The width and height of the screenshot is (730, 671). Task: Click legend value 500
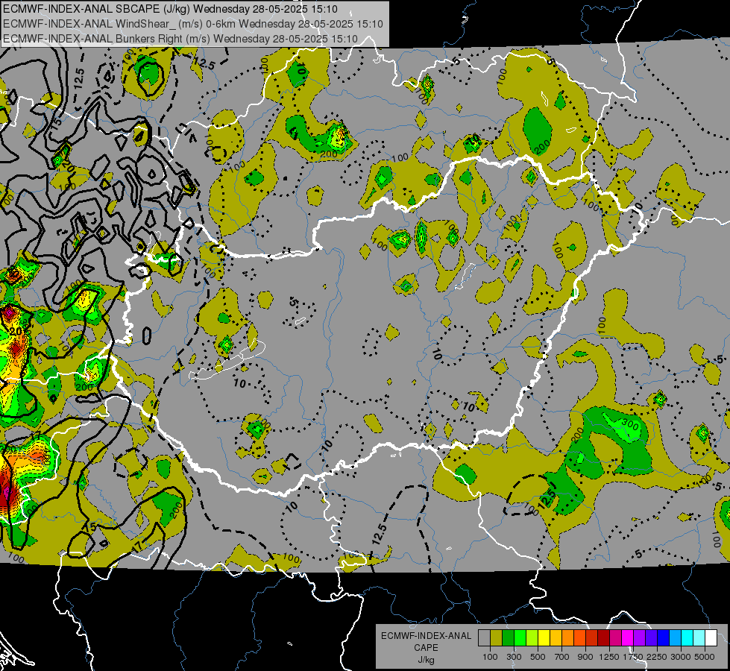tap(538, 657)
